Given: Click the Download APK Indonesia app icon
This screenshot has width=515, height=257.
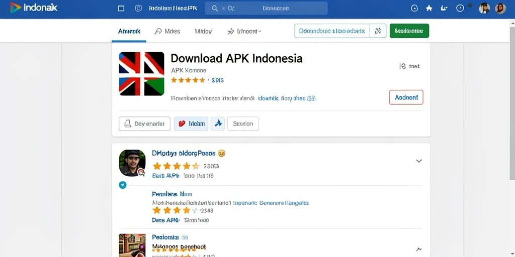Looking at the screenshot, I should click(x=141, y=74).
